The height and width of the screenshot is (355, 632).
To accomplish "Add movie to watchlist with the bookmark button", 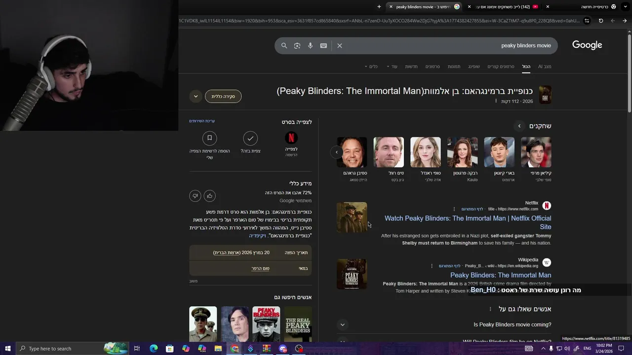I will [x=209, y=138].
